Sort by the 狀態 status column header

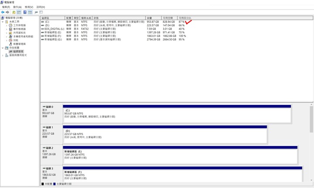click(119, 18)
